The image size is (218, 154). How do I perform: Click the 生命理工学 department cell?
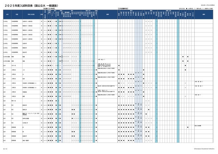[25, 123]
